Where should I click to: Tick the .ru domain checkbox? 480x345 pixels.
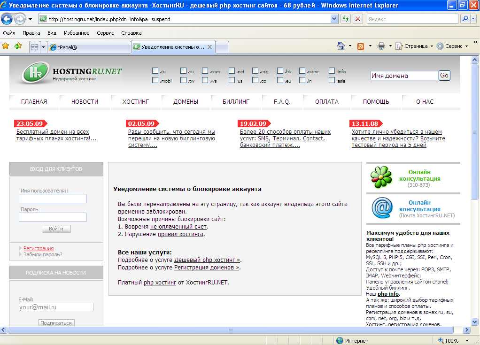tap(155, 71)
